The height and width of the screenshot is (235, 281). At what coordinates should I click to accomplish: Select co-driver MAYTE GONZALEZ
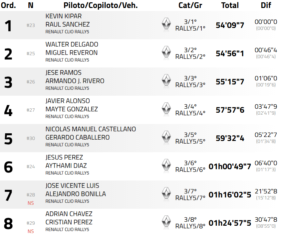pyautogui.click(x=72, y=109)
